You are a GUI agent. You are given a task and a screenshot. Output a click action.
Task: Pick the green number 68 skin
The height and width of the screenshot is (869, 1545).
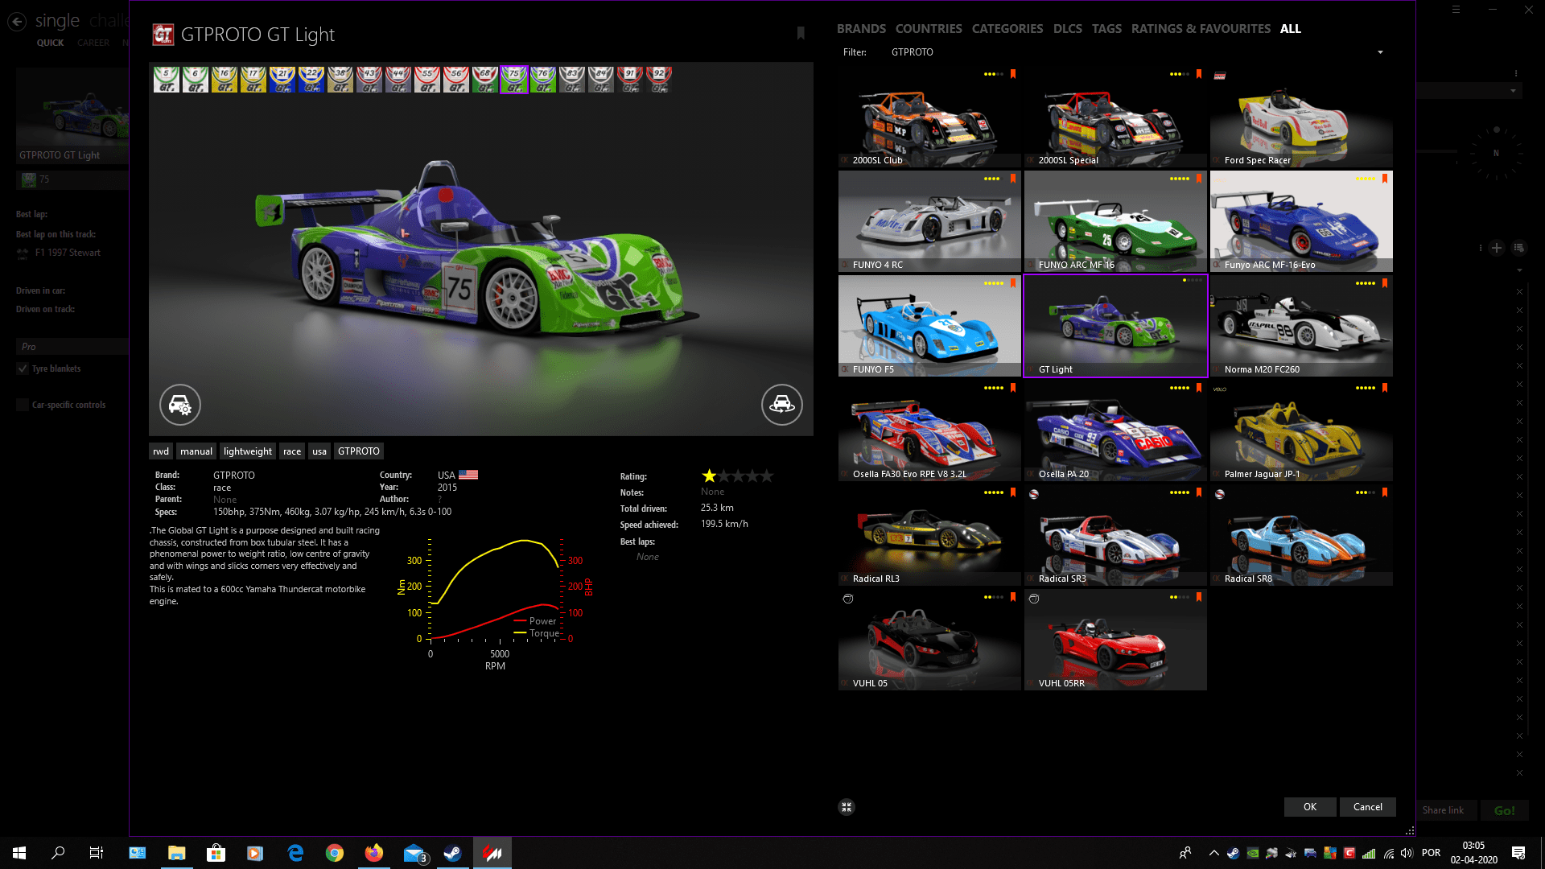click(x=485, y=80)
